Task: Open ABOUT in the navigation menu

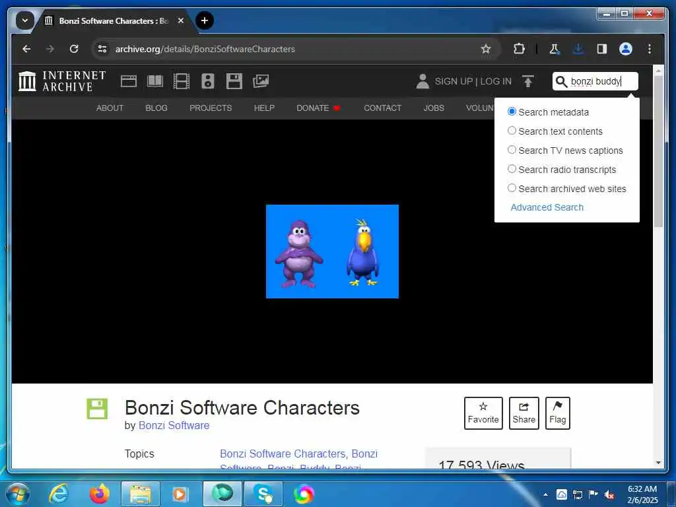Action: 110,108
